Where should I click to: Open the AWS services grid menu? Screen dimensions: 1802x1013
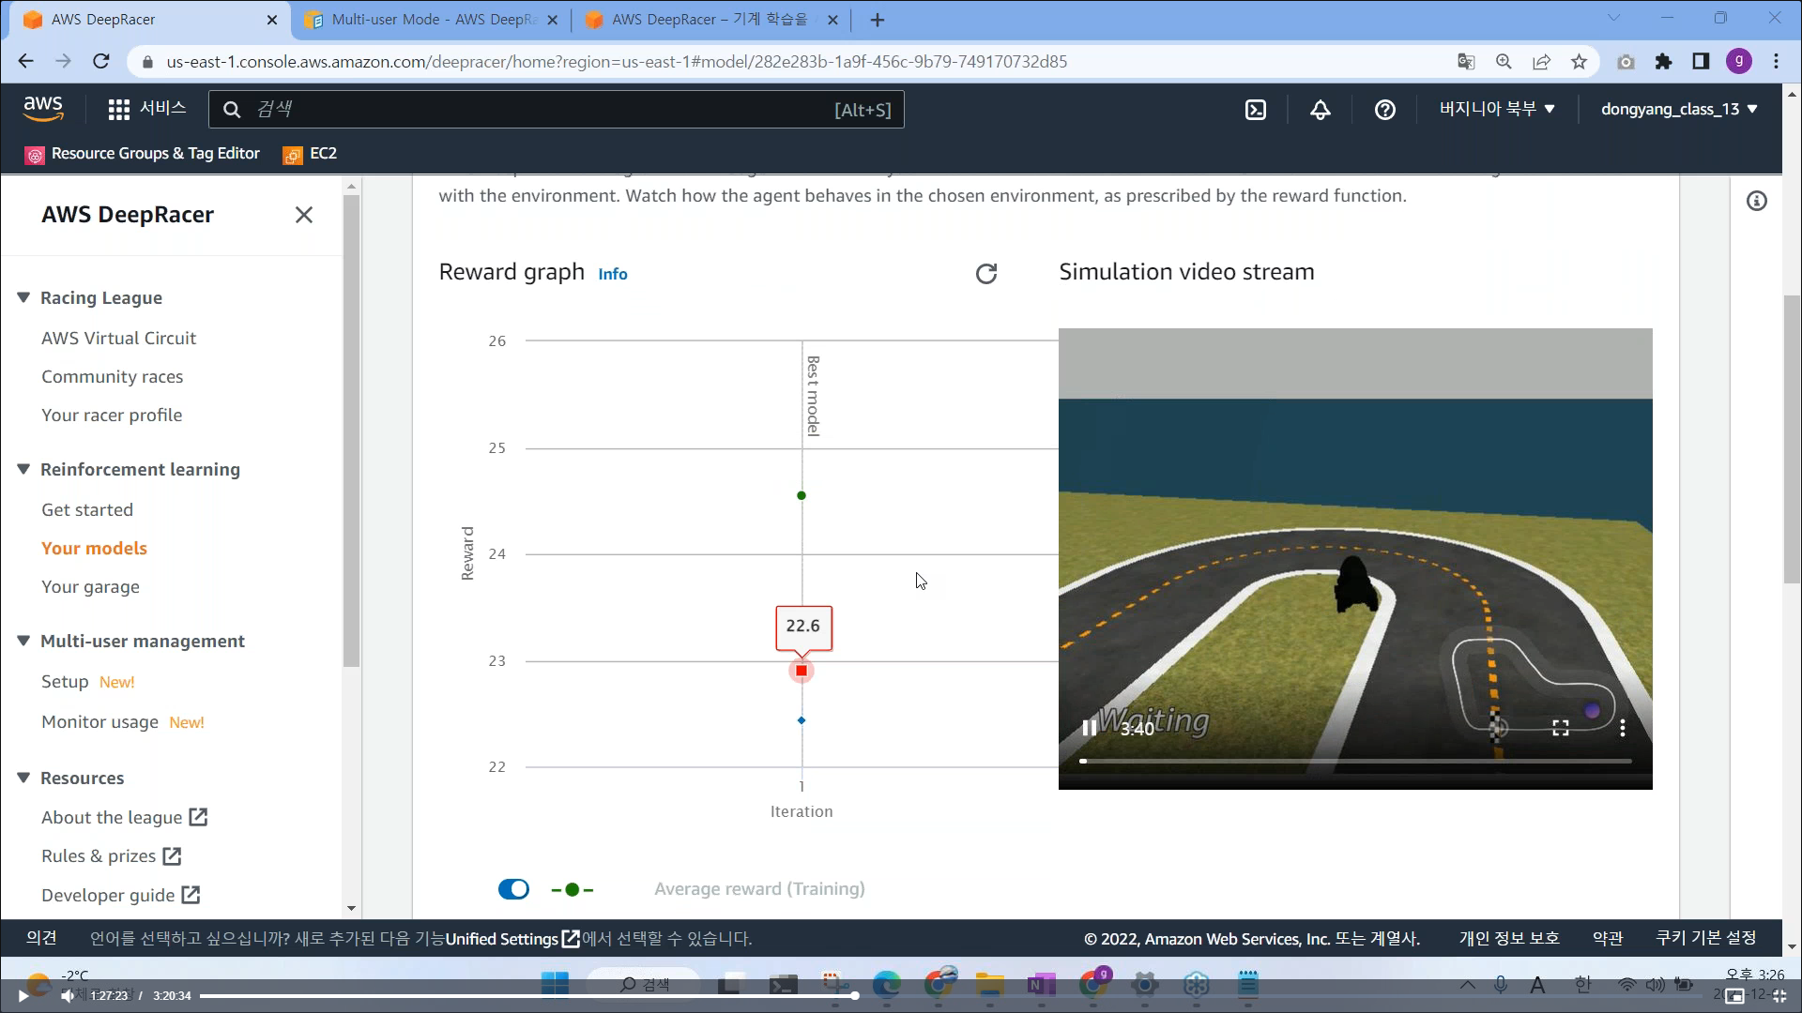[118, 109]
